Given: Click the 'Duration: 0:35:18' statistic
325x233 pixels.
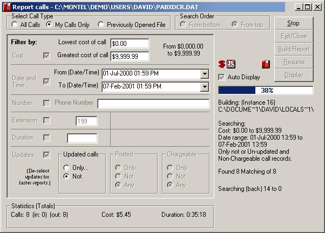Looking at the screenshot, I should tap(184, 215).
